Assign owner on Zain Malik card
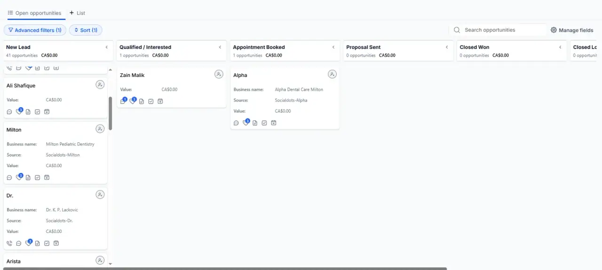The height and width of the screenshot is (270, 602). 219,74
